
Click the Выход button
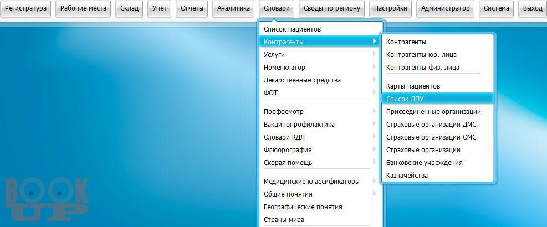coord(533,8)
